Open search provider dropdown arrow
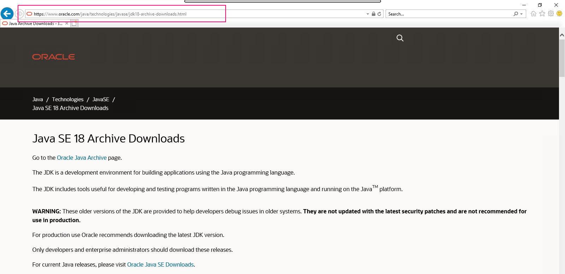The image size is (565, 274). point(522,14)
